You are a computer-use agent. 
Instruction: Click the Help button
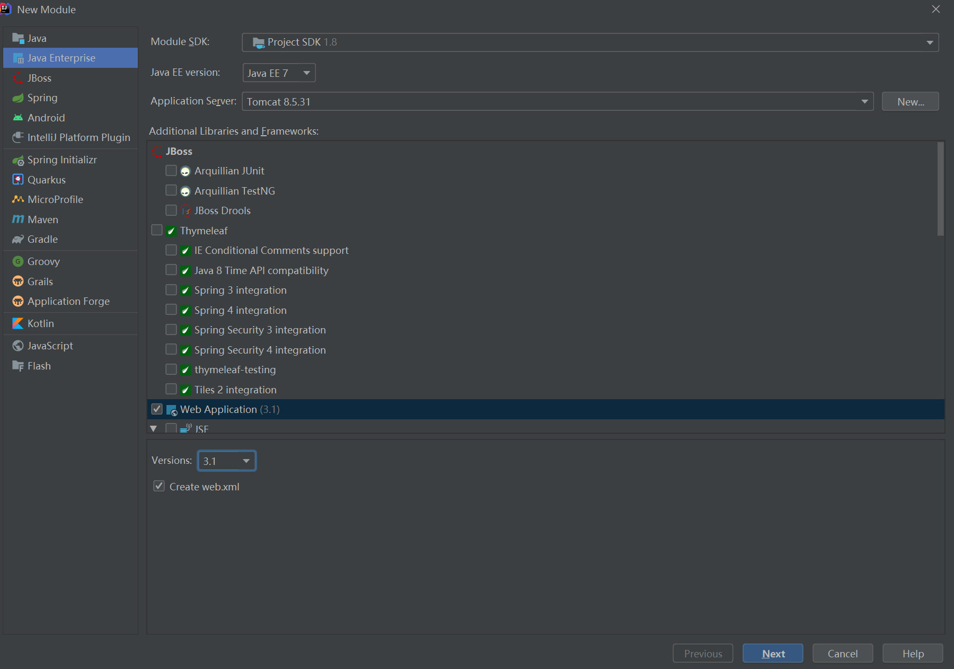pos(913,654)
